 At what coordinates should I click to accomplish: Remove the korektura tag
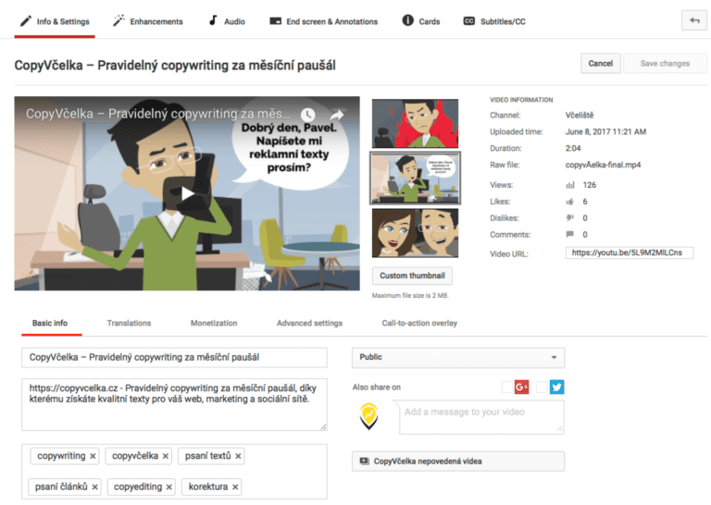tap(235, 487)
